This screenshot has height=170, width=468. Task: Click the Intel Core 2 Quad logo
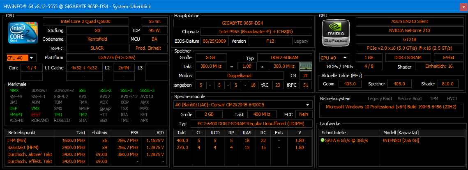(22, 32)
